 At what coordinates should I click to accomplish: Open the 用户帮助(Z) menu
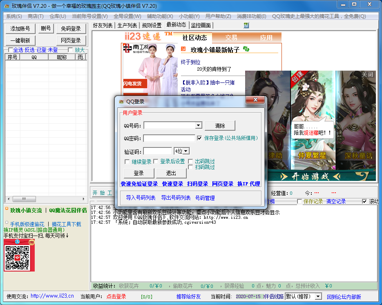click(218, 16)
